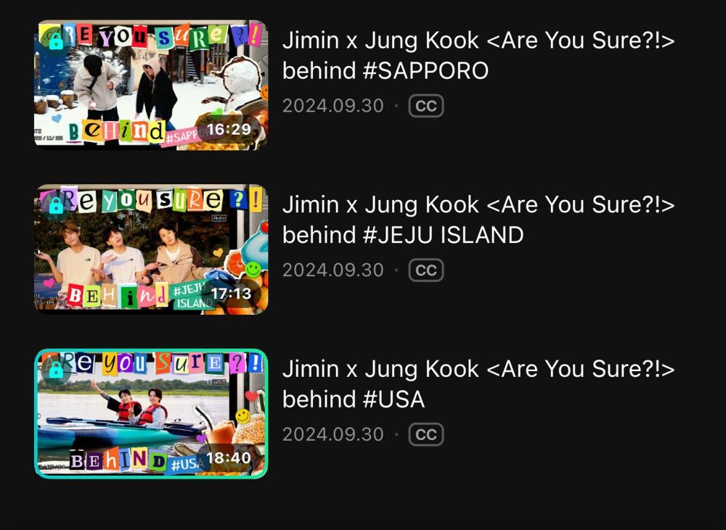Click CC badge under JEJU ISLAND video

[x=426, y=270]
